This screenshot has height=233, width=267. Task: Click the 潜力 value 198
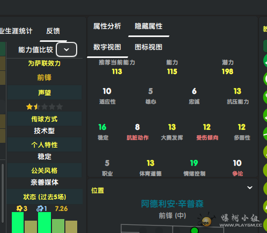[x=227, y=71]
